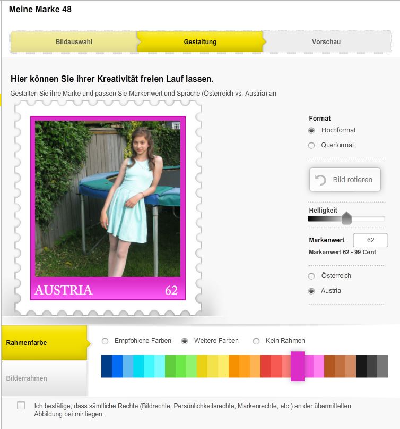Screen dimensions: 400x429
Task: Click the stamp preview photo
Action: (108, 199)
